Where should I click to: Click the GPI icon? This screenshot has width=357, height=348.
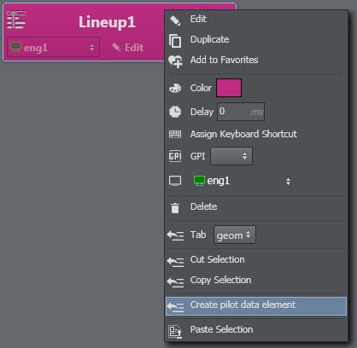click(175, 156)
